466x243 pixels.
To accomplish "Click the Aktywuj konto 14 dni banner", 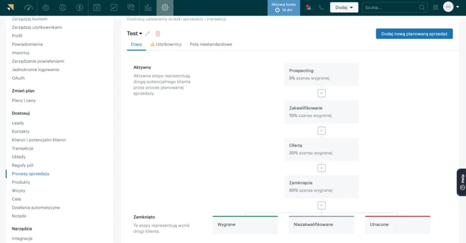I will (x=283, y=7).
